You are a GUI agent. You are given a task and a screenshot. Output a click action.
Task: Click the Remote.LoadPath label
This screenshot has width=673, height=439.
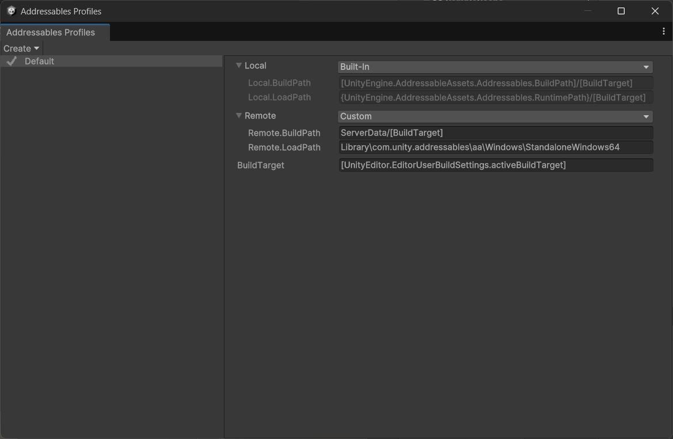pos(284,147)
